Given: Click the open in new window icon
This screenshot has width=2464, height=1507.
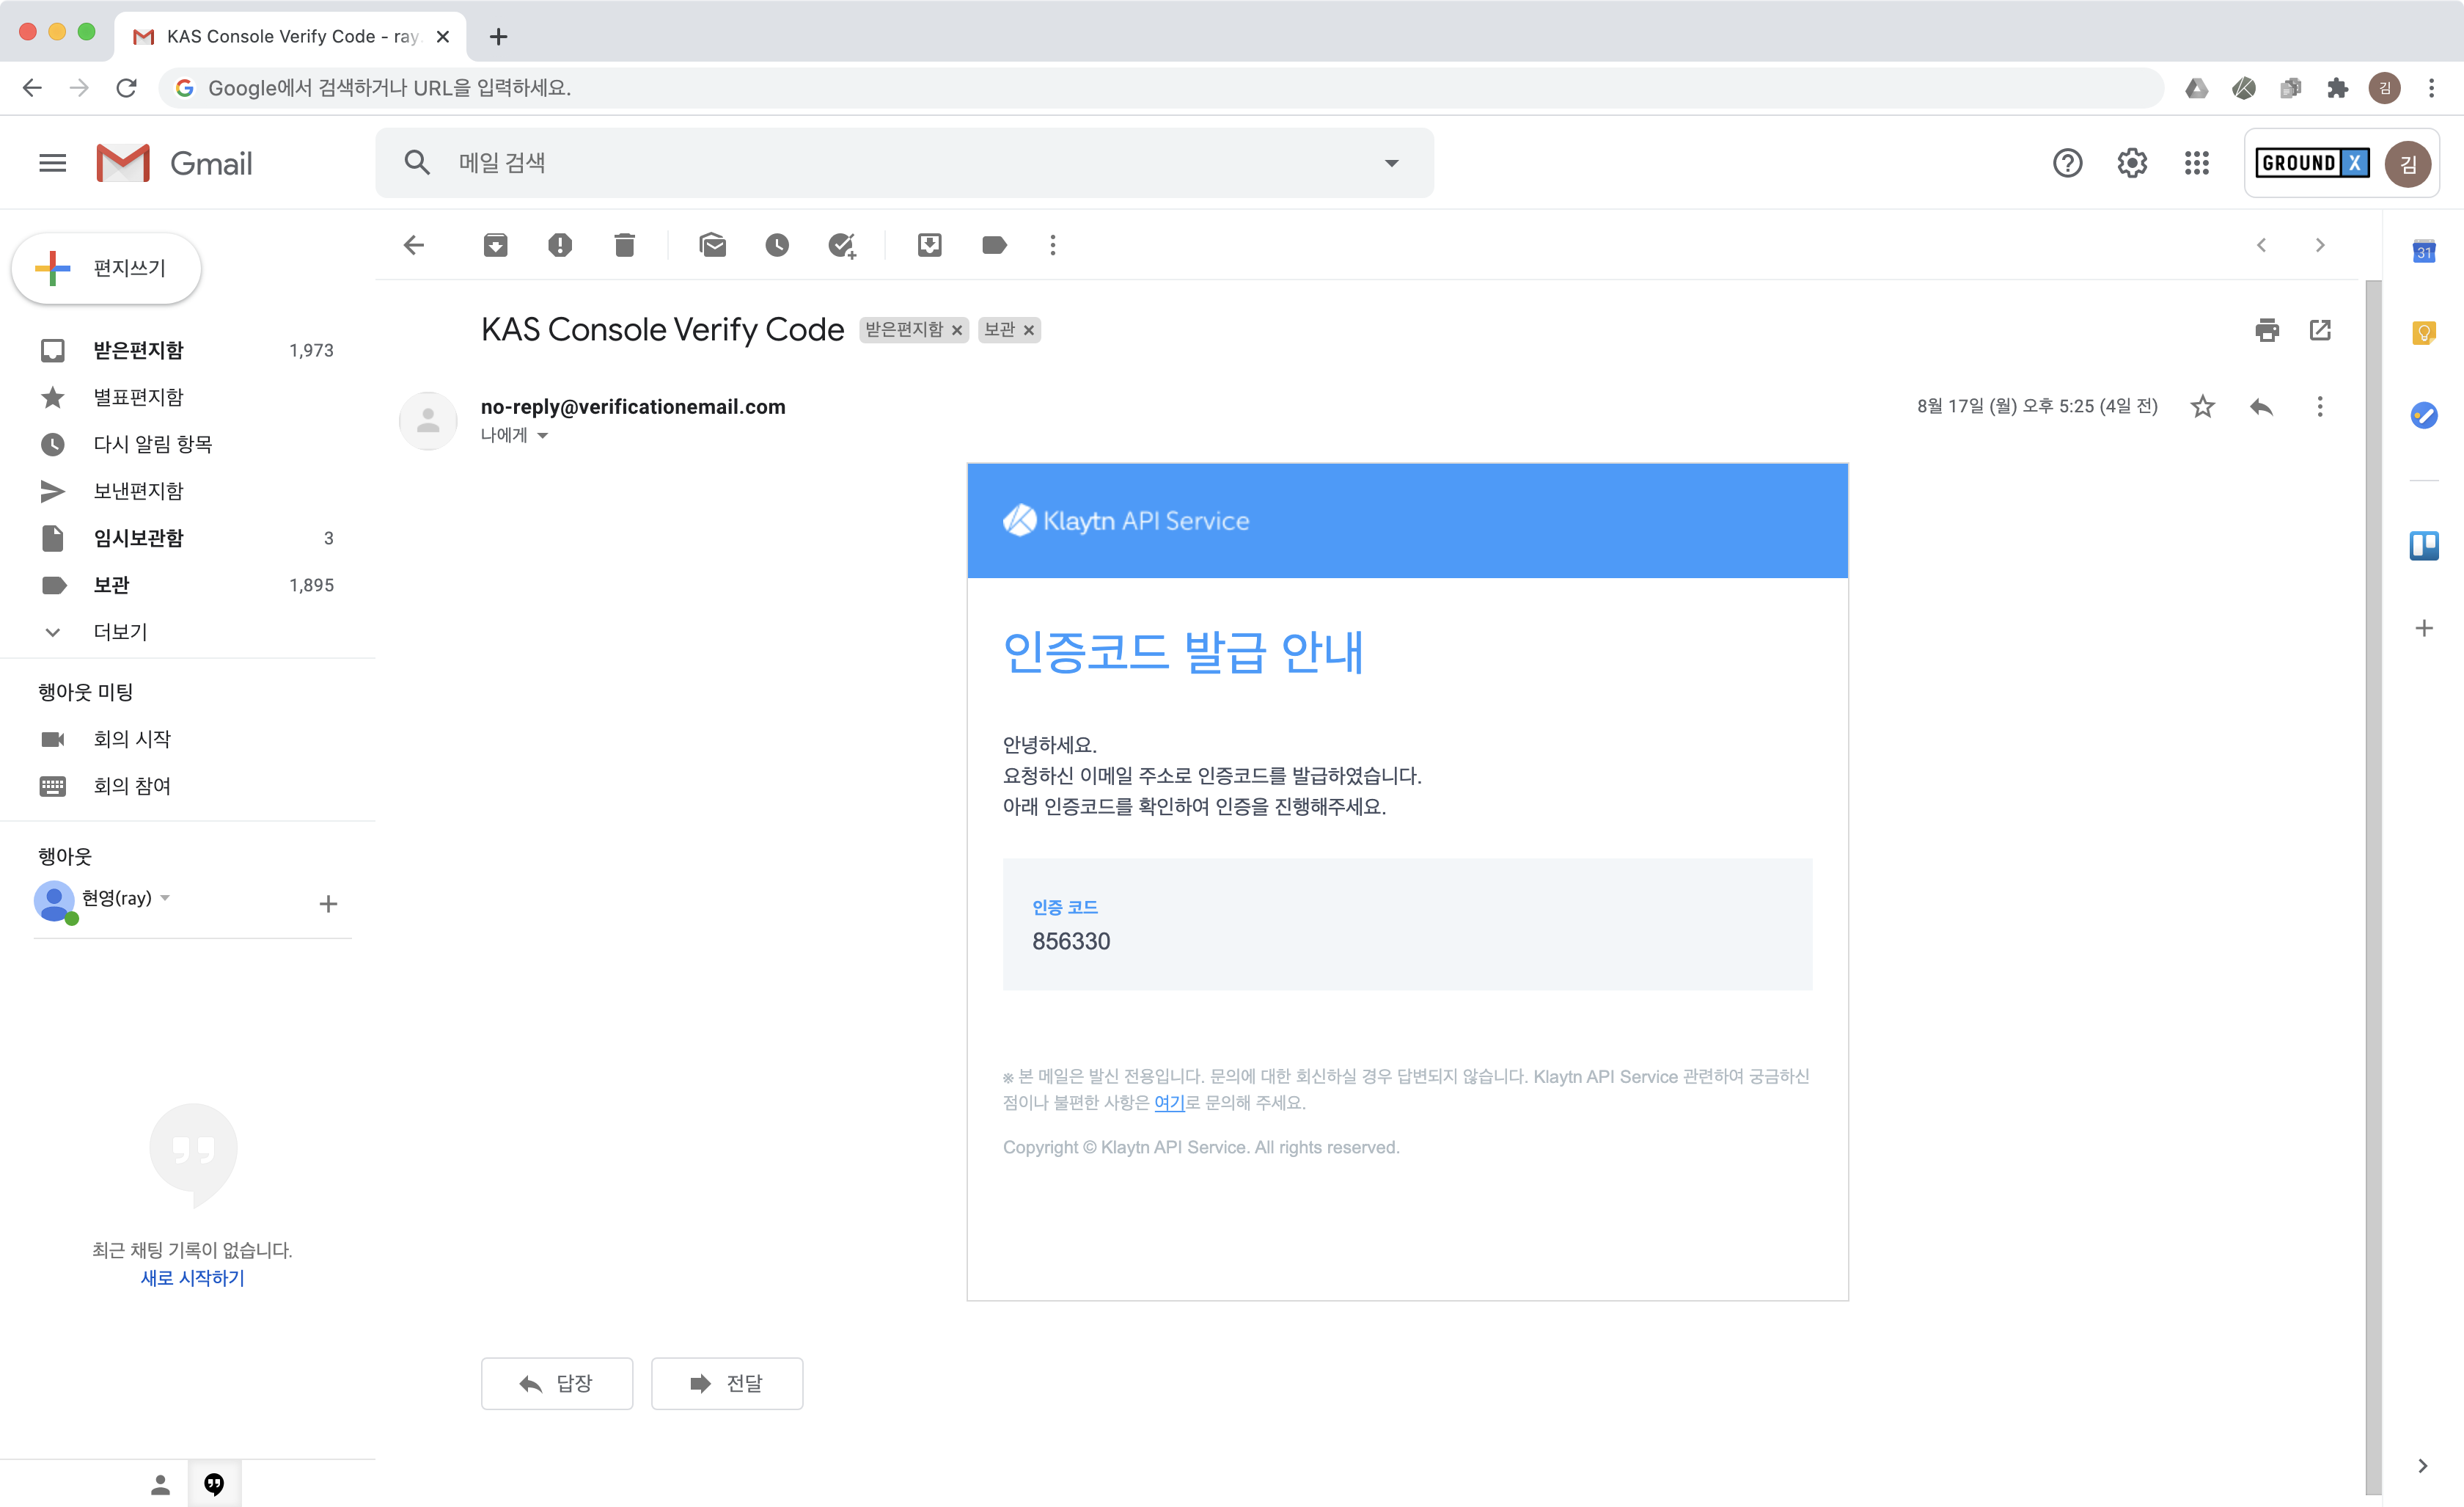Looking at the screenshot, I should (2322, 329).
